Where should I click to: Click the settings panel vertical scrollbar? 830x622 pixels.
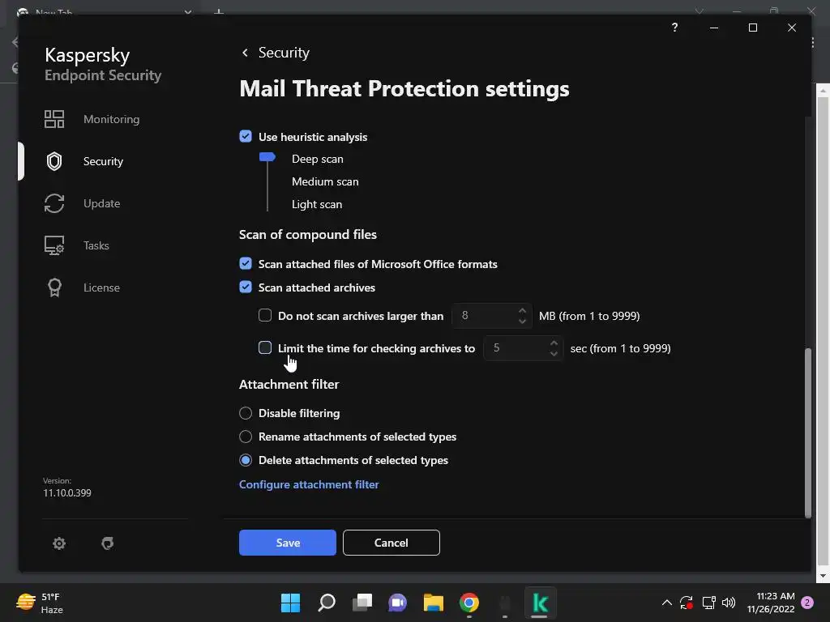pyautogui.click(x=808, y=432)
